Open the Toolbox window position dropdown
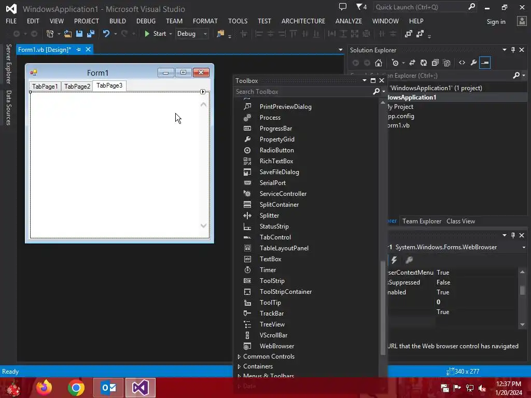531x398 pixels. 365,80
